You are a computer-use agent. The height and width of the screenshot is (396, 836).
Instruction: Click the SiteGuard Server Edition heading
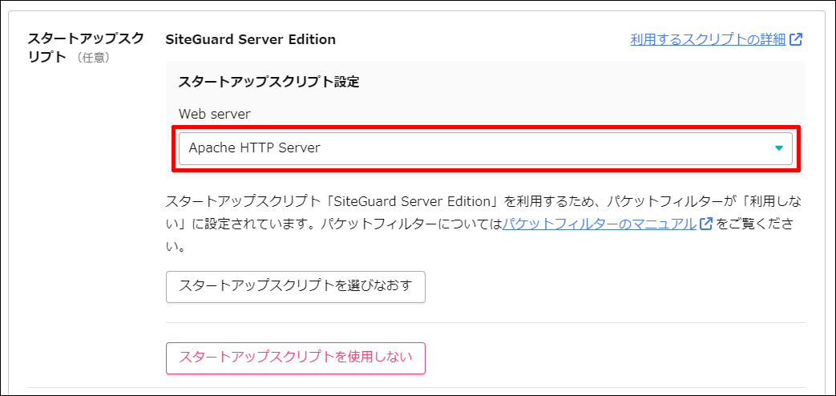(250, 39)
